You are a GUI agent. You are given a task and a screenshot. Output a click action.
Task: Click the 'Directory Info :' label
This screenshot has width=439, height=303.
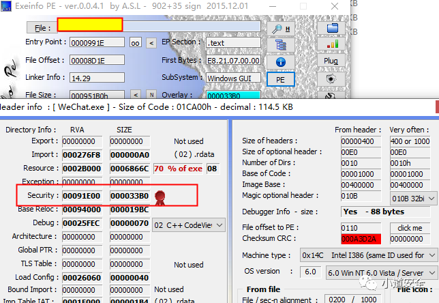click(x=31, y=130)
